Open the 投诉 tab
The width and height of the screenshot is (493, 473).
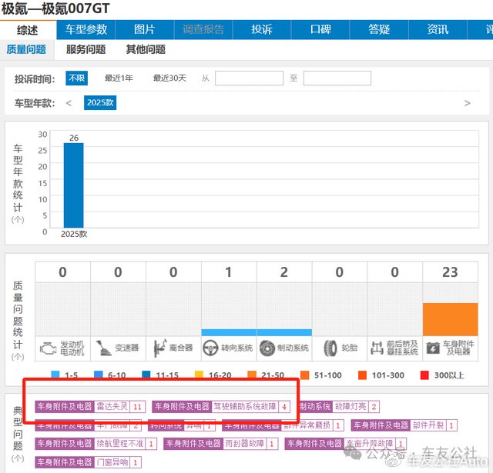click(262, 29)
